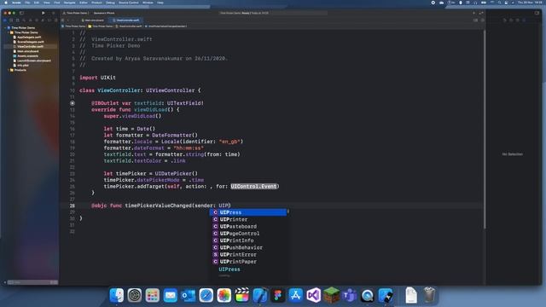The image size is (546, 307).
Task: Choose the UIPasteboard autocomplete suggestion
Action: (248, 226)
